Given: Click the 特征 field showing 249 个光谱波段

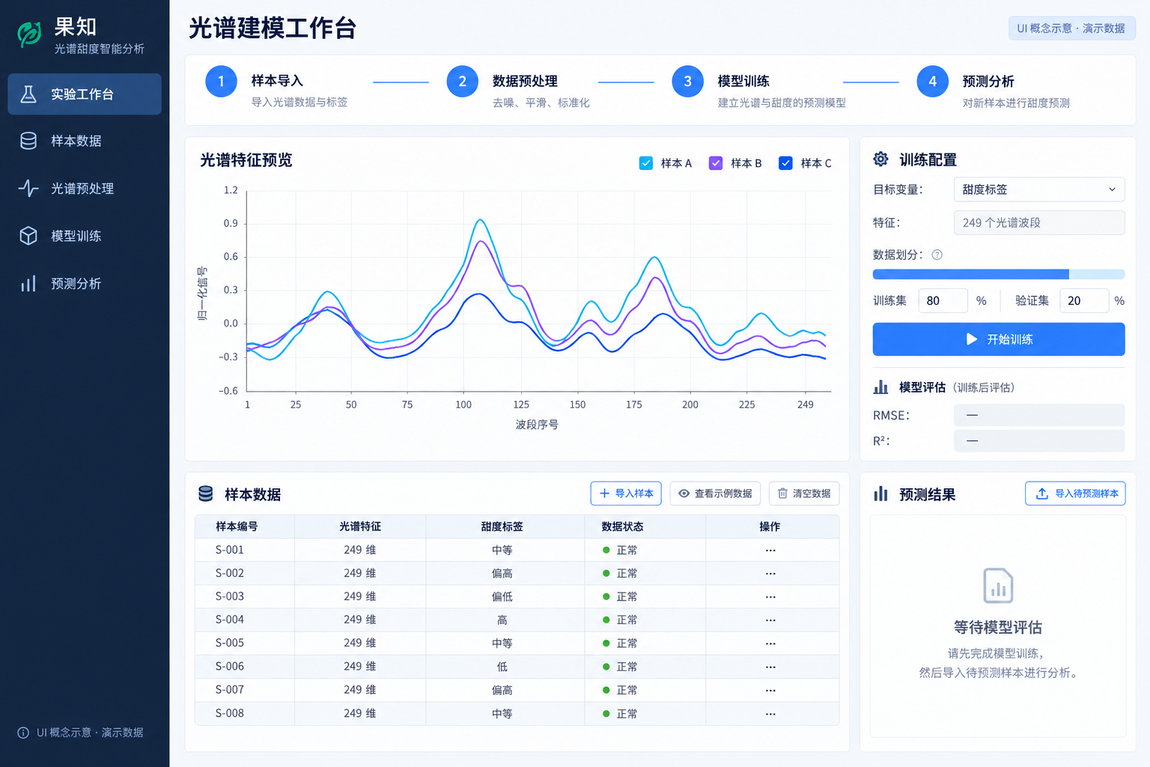Looking at the screenshot, I should click(1039, 222).
